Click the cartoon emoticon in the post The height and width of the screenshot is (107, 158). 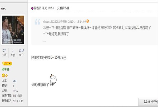(53, 80)
